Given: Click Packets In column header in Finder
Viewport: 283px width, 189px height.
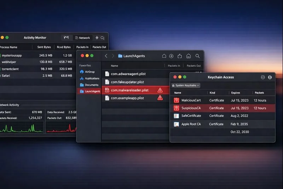Looking at the screenshot, I should [174, 66].
